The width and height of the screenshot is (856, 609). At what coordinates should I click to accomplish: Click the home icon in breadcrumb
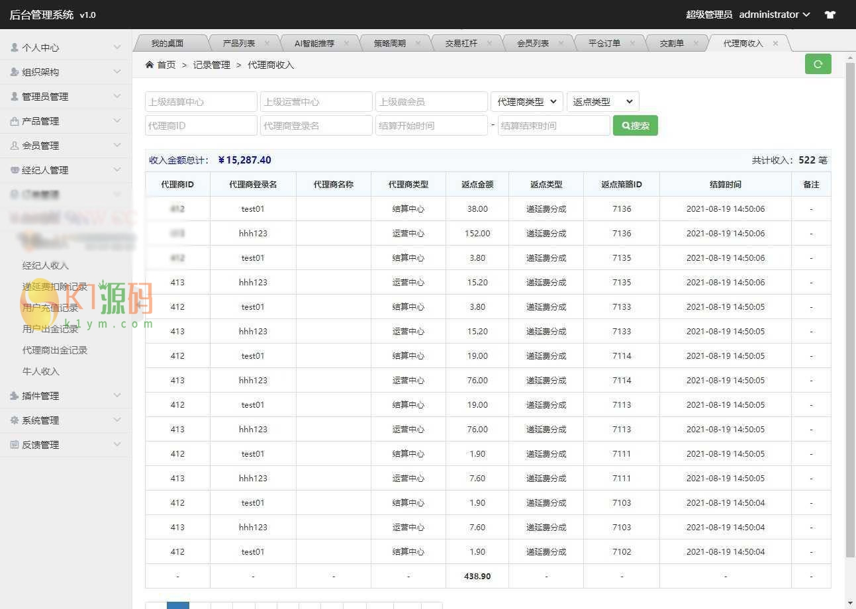point(150,64)
